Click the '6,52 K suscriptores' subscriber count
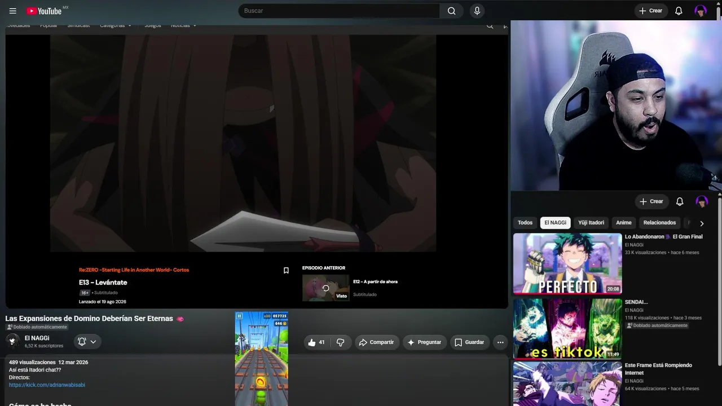 tap(44, 346)
